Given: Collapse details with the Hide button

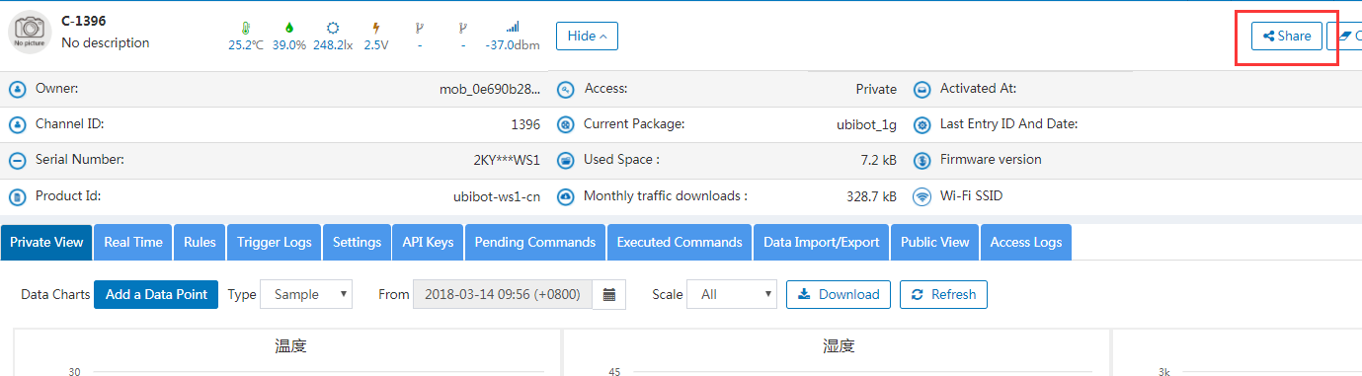Looking at the screenshot, I should tap(587, 36).
